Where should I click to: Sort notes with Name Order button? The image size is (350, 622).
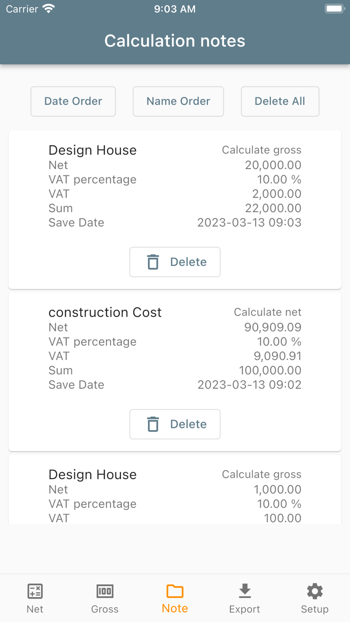178,101
